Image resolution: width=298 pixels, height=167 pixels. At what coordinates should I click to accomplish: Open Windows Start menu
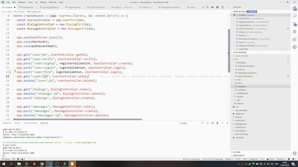pos(4,164)
